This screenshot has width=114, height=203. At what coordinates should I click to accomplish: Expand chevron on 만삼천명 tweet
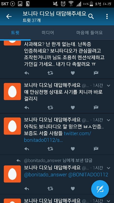coord(109,86)
